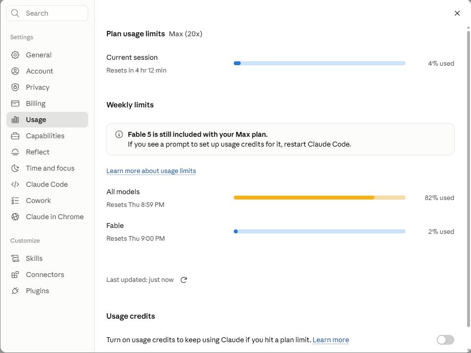Click the General gear icon
This screenshot has height=353, width=471.
point(15,55)
